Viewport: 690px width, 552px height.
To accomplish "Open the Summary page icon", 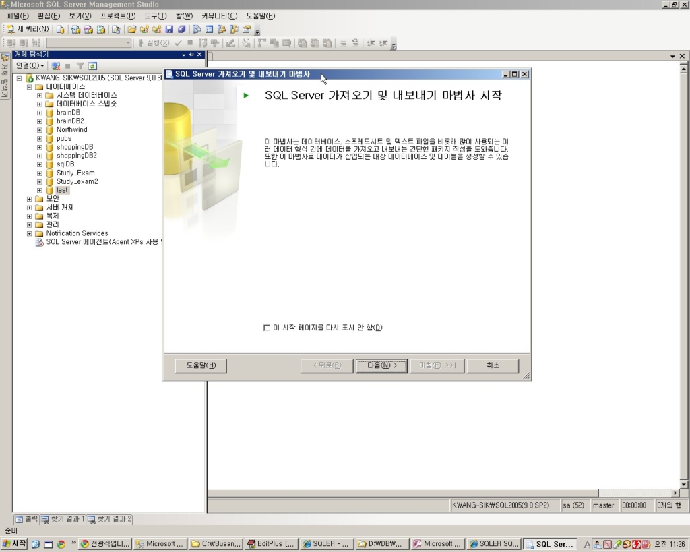I will tap(210, 30).
